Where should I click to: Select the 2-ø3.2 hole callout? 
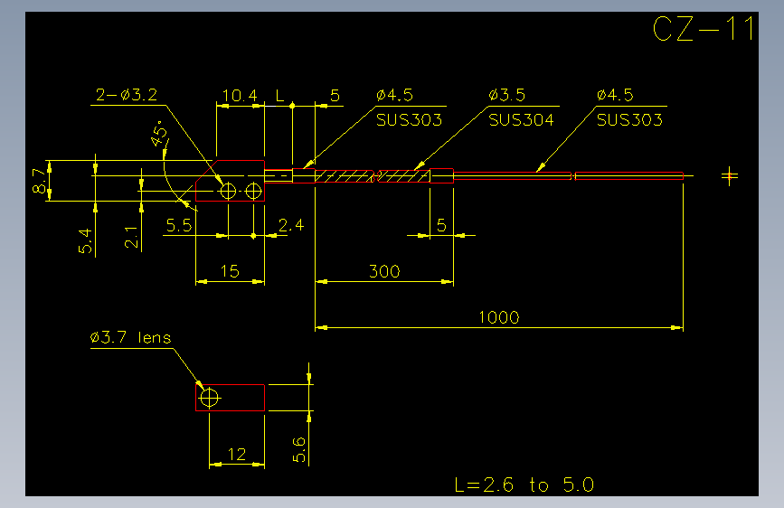click(x=127, y=95)
